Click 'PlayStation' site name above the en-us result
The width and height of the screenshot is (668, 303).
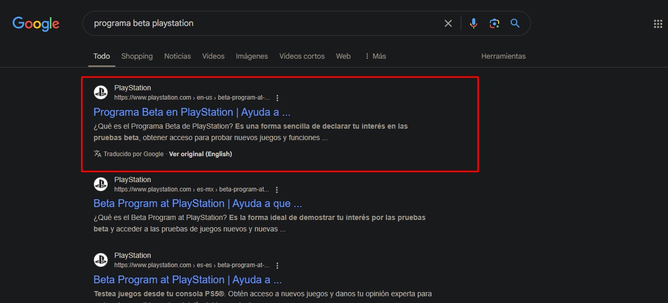pos(132,88)
